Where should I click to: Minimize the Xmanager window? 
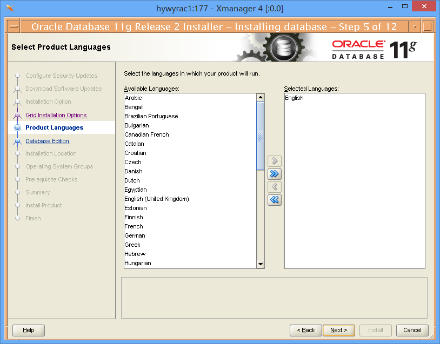point(390,6)
